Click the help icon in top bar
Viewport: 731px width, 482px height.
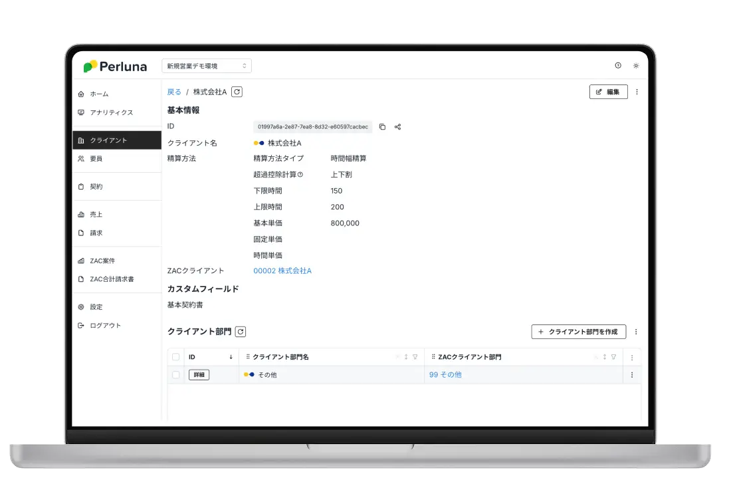tap(618, 66)
